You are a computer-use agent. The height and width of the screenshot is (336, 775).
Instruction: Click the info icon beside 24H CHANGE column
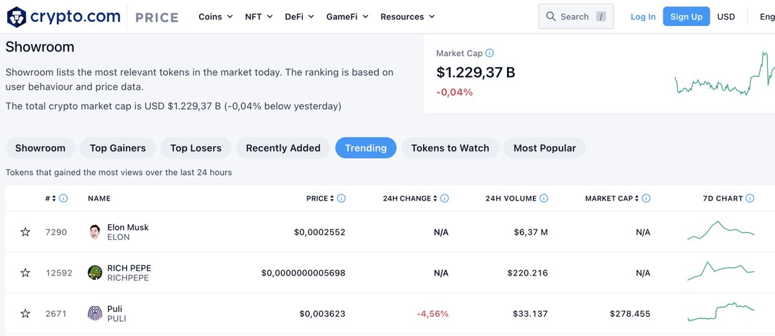444,198
